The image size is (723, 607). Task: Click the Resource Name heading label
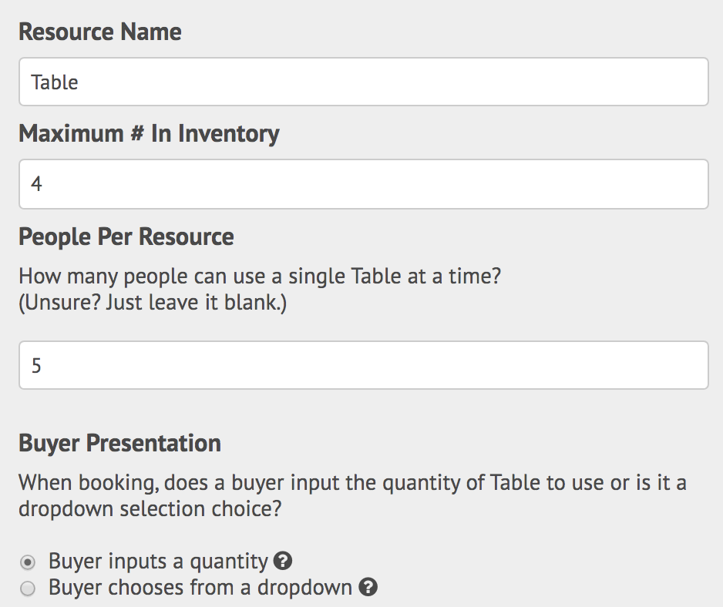point(100,32)
